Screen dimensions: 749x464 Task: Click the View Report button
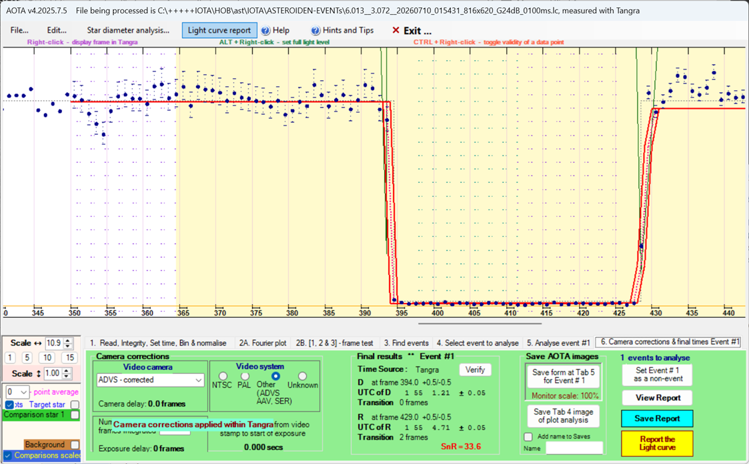[x=657, y=397]
